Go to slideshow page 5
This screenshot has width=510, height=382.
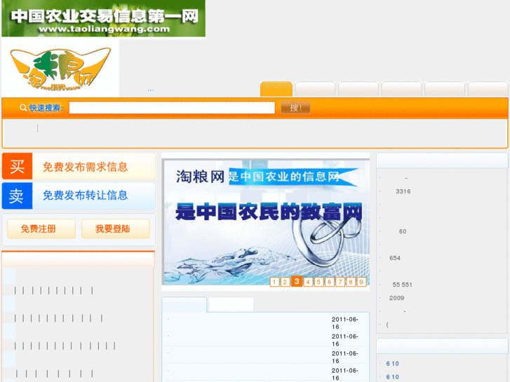(318, 282)
